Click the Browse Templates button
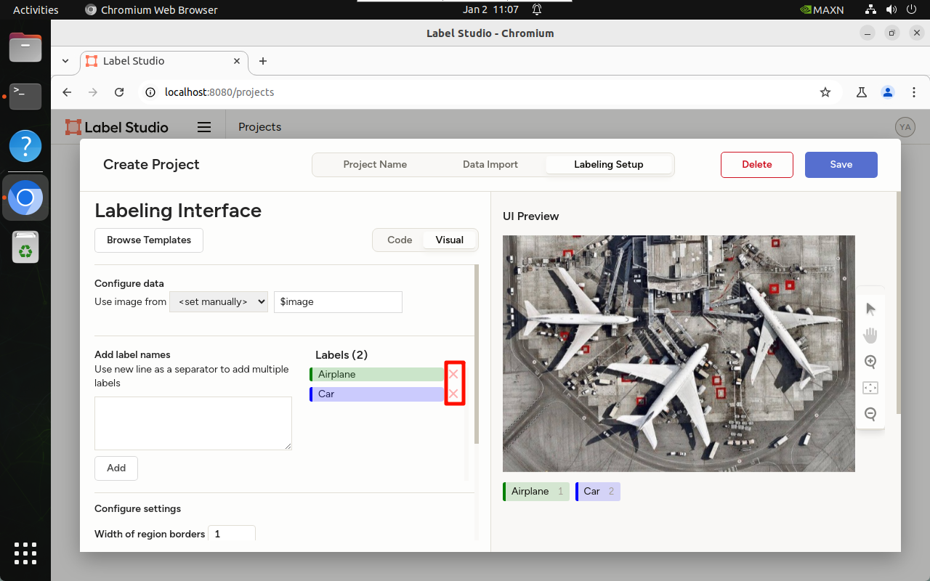The height and width of the screenshot is (581, 930). coord(149,240)
